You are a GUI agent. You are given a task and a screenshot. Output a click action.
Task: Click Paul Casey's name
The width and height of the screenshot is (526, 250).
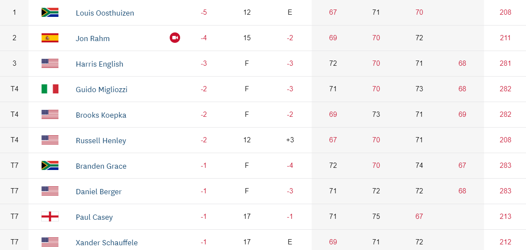click(94, 217)
